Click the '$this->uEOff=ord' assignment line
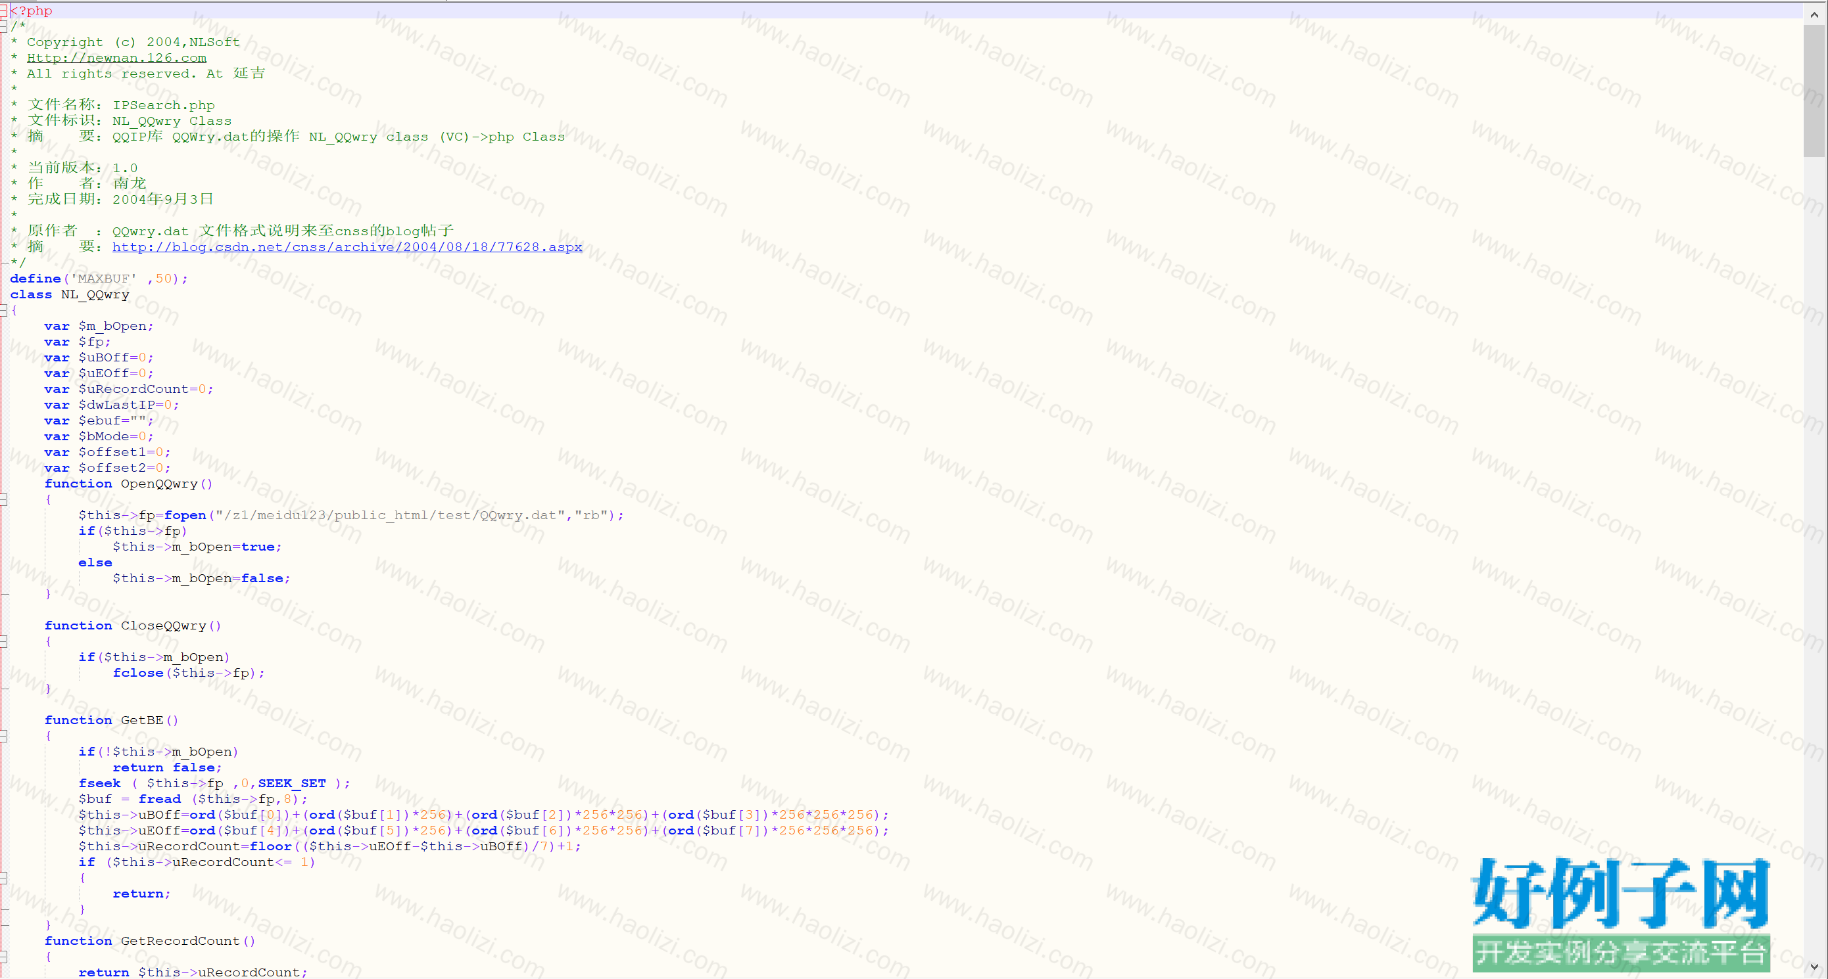The width and height of the screenshot is (1828, 979). coord(483,831)
